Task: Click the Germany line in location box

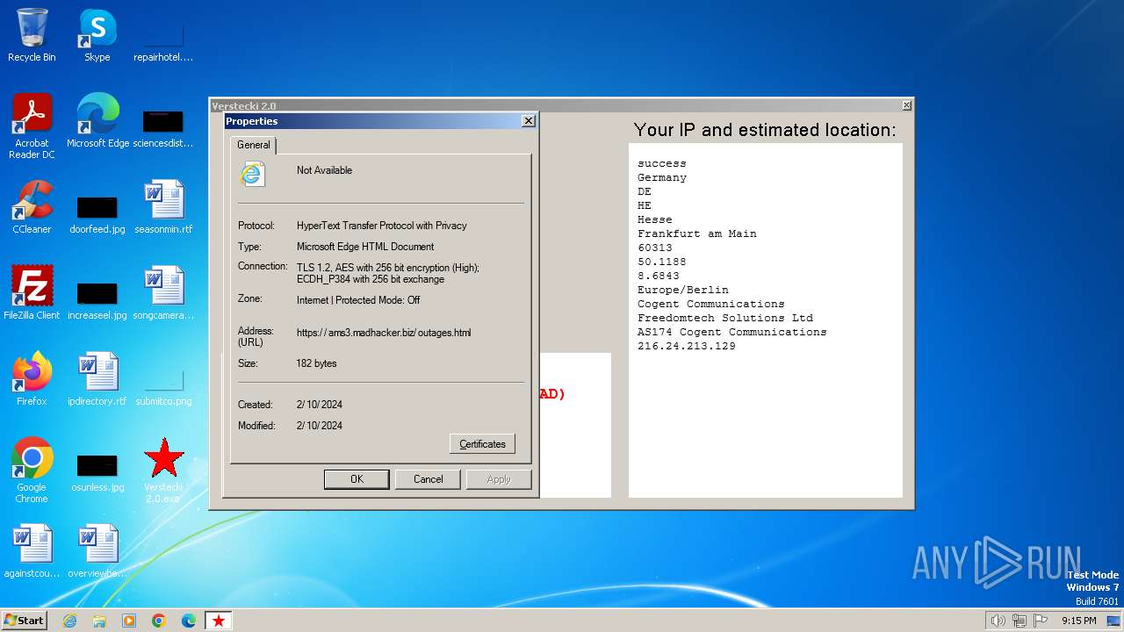Action: click(x=662, y=177)
